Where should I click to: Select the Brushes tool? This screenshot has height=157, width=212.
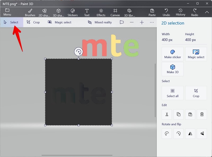[30, 12]
